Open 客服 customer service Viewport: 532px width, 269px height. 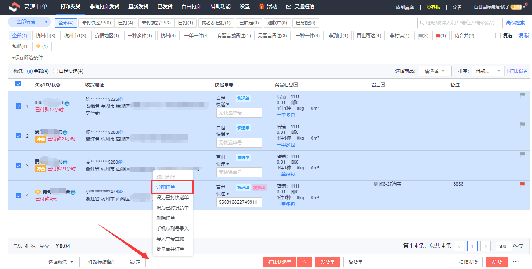point(433,7)
